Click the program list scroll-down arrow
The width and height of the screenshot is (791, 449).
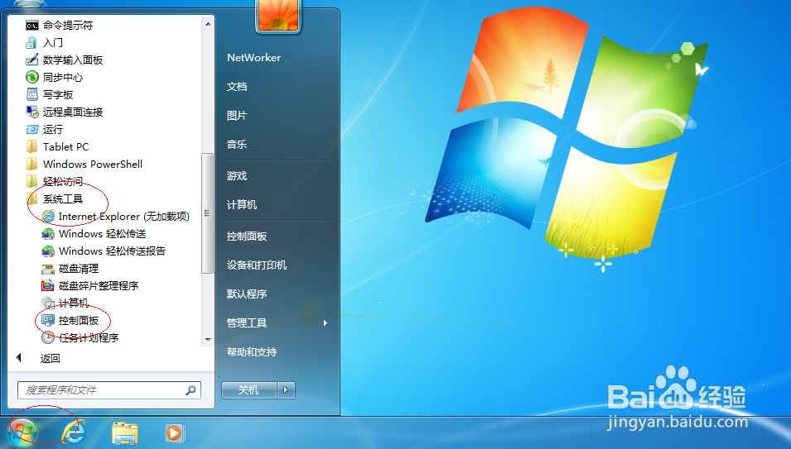(208, 340)
